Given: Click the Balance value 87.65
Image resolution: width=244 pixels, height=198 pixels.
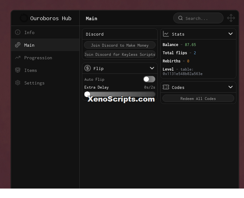Looking at the screenshot, I should [190, 45].
